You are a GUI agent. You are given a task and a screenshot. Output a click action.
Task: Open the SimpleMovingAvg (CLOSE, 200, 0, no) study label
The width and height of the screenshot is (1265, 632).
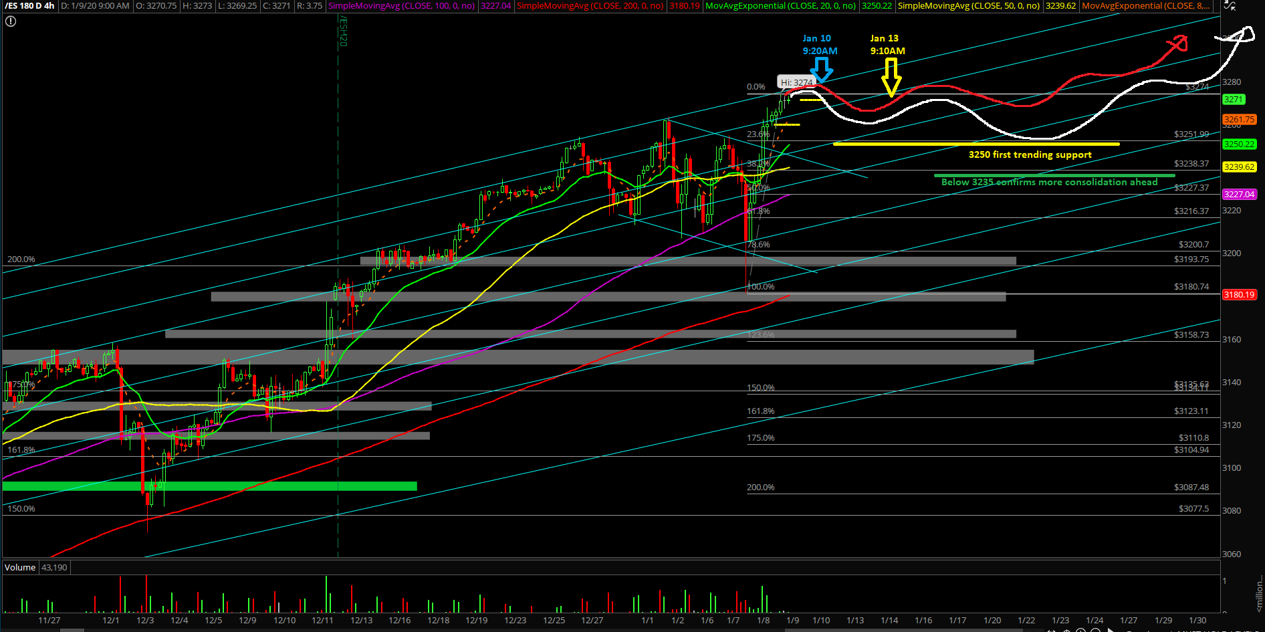point(590,6)
